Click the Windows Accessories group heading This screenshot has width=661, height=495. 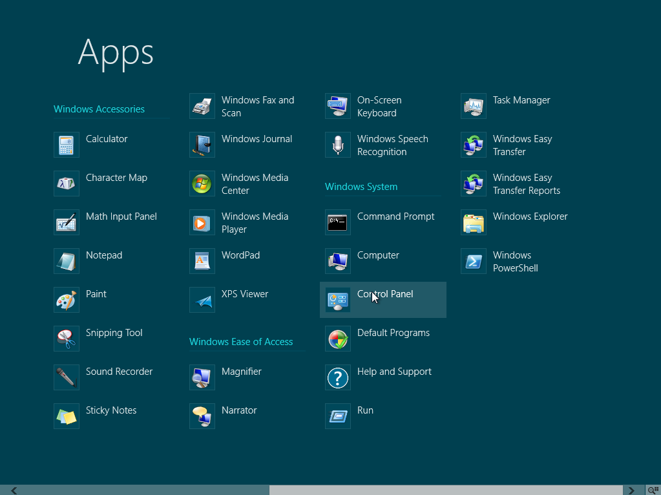(99, 109)
